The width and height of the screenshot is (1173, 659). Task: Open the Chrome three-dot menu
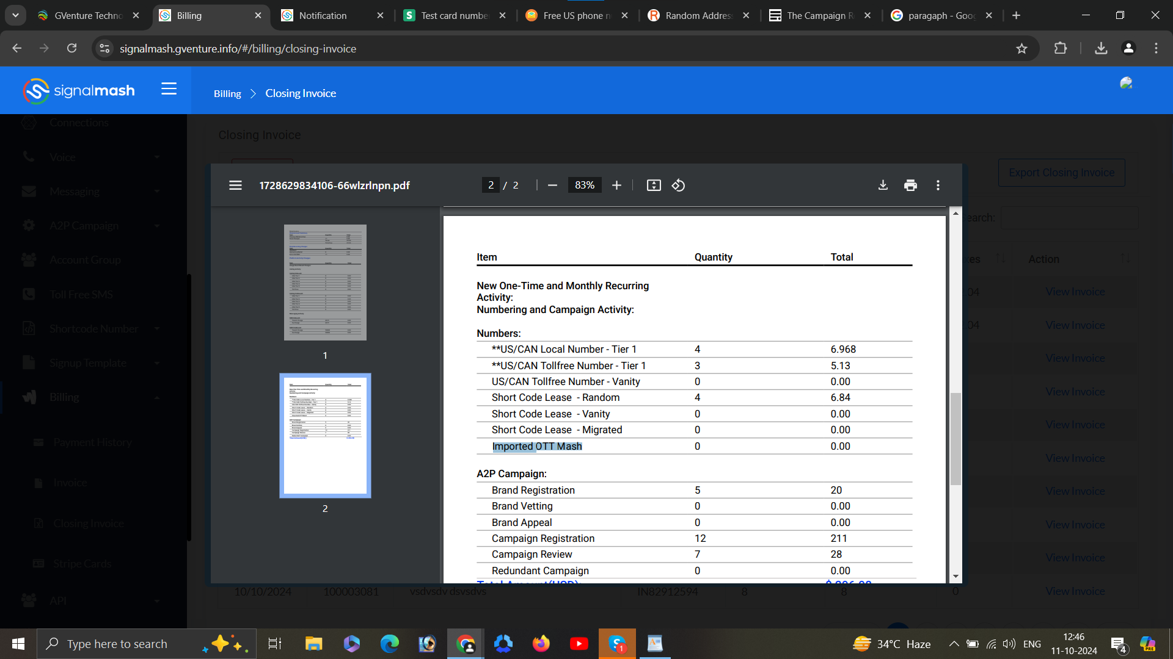click(1156, 48)
